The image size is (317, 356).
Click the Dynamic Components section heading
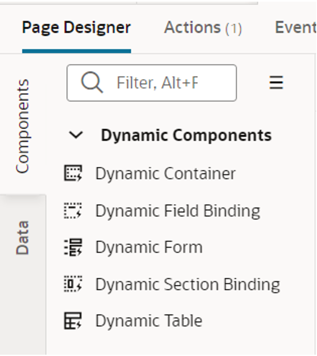[186, 135]
